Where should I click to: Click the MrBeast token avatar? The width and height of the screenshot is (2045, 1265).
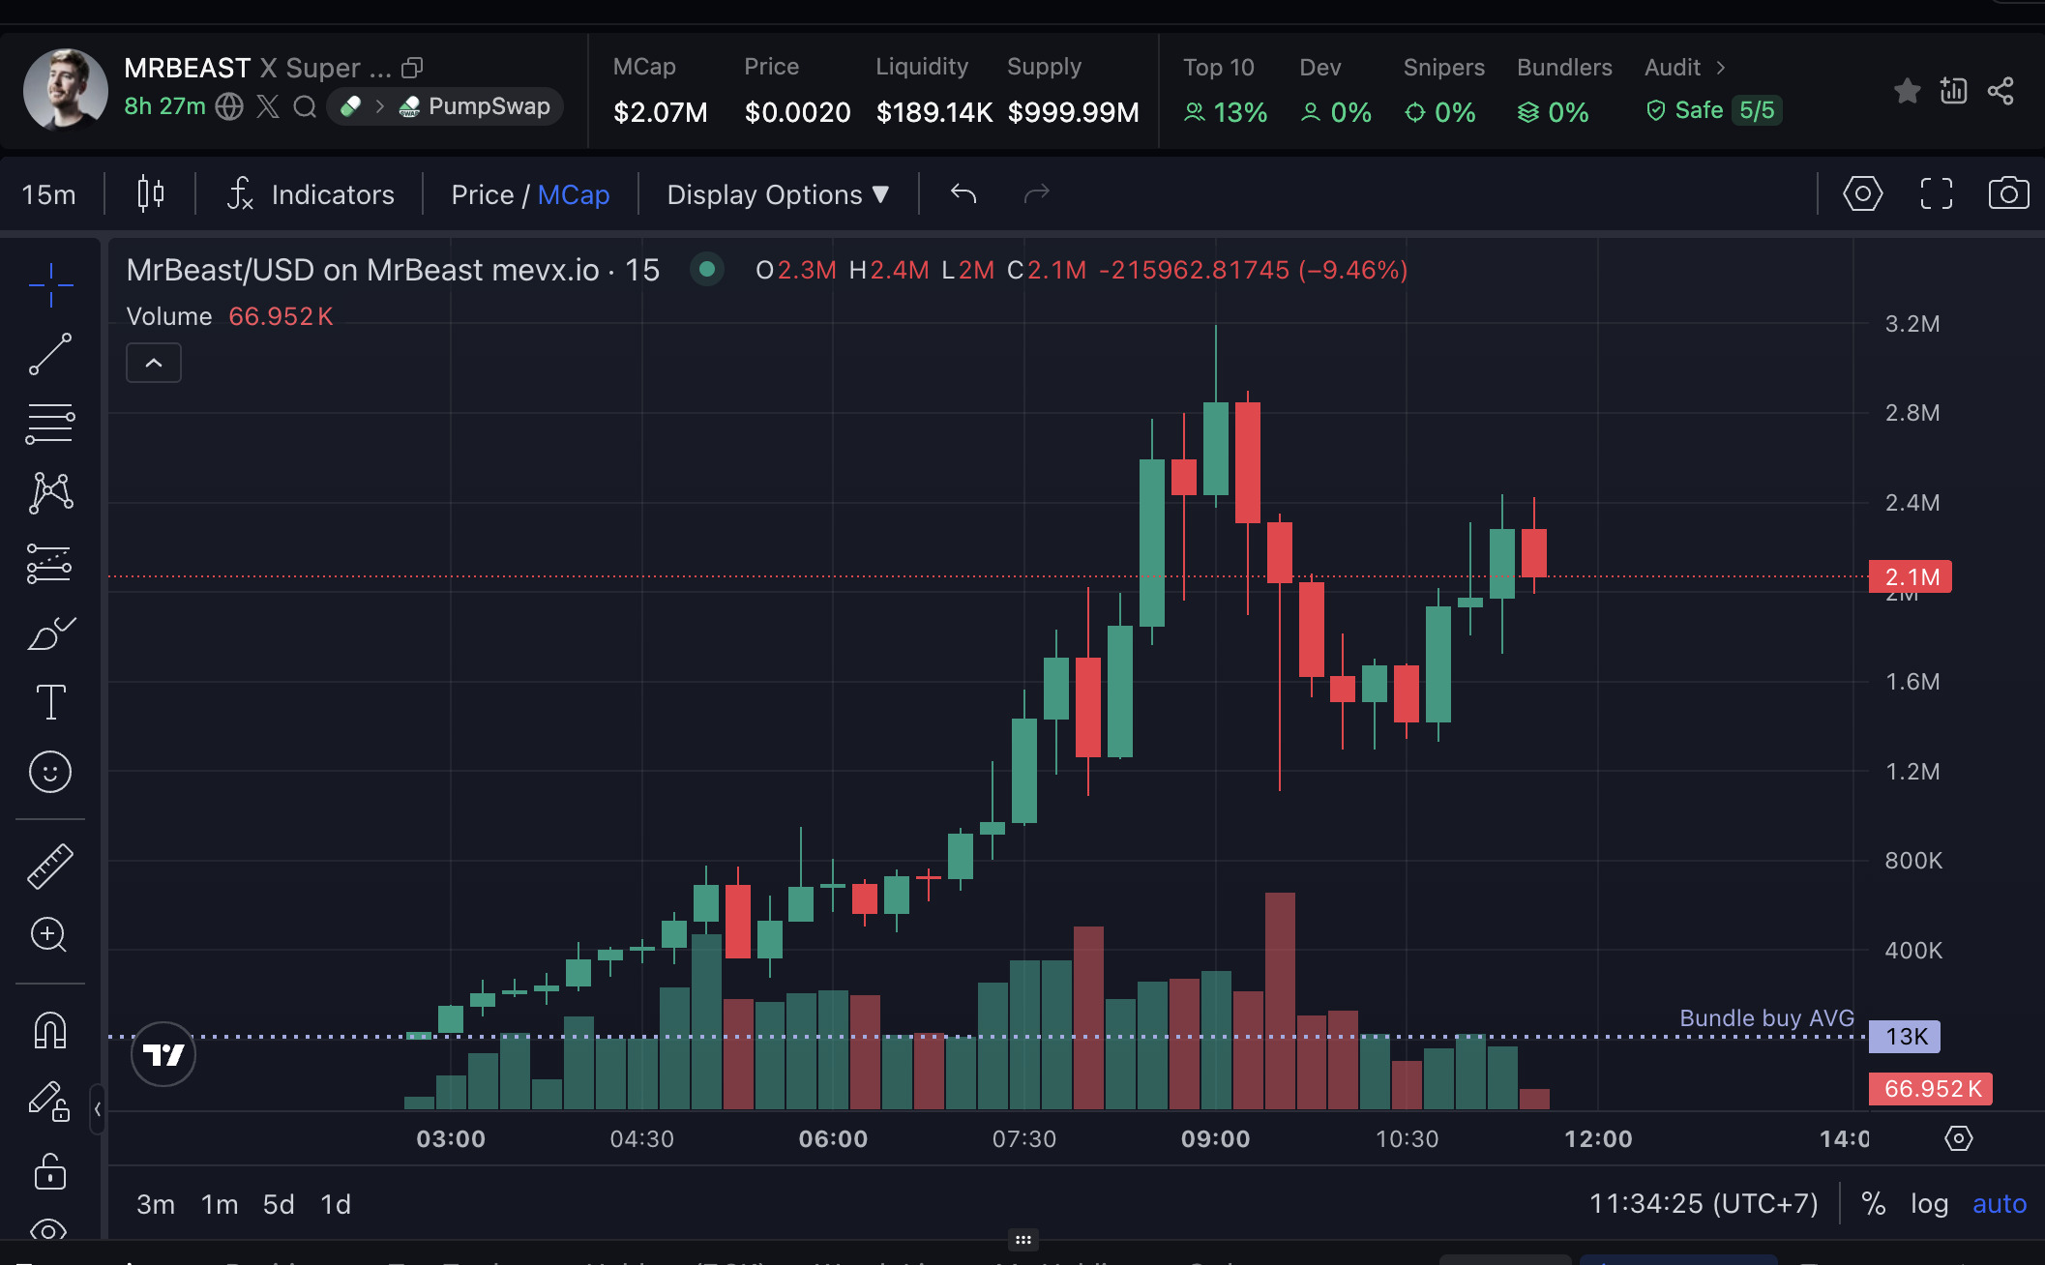click(65, 89)
